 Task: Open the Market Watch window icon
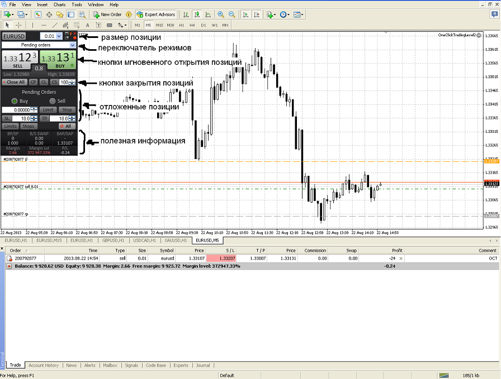[37, 15]
